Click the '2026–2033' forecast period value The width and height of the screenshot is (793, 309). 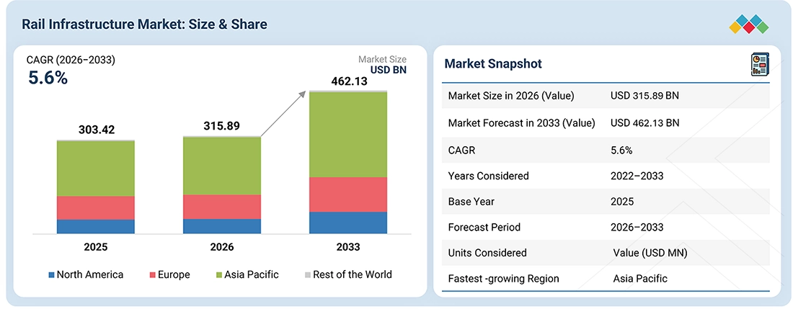(637, 227)
